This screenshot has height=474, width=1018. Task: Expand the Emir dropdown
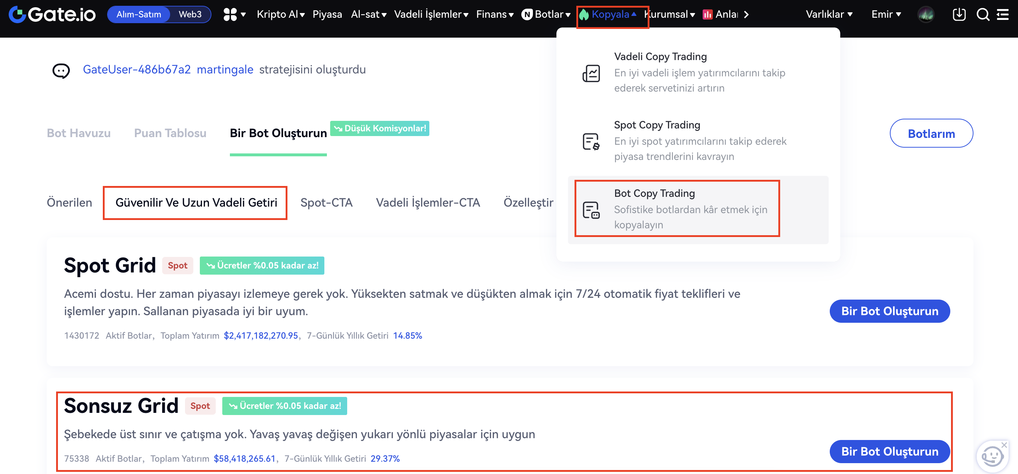pos(886,14)
